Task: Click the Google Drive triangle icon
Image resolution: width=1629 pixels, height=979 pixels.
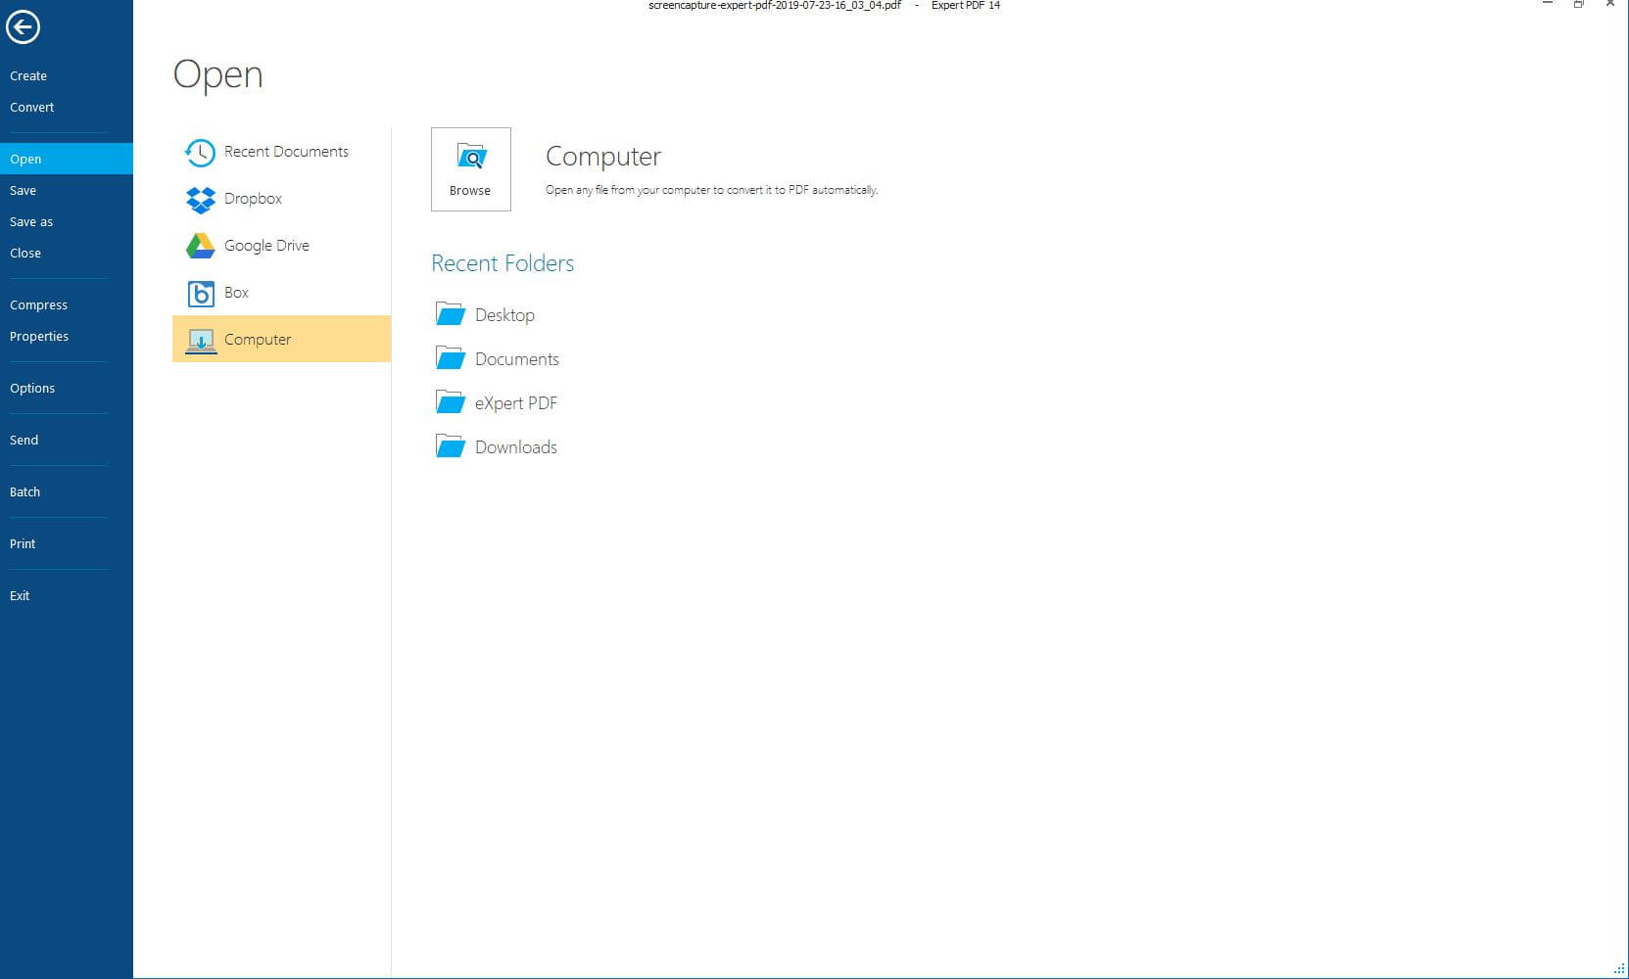Action: pyautogui.click(x=201, y=246)
